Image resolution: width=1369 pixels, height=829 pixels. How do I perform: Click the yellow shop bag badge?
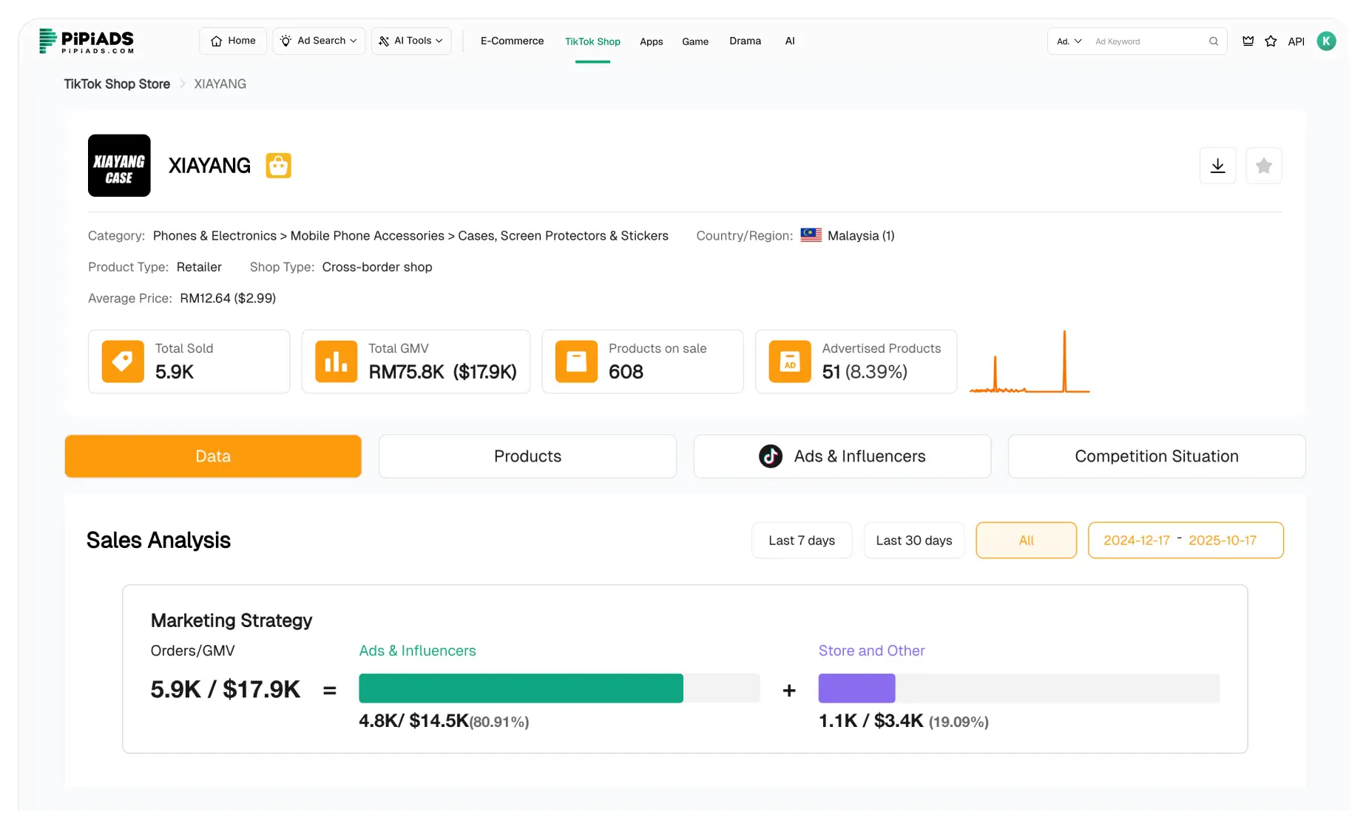(278, 166)
